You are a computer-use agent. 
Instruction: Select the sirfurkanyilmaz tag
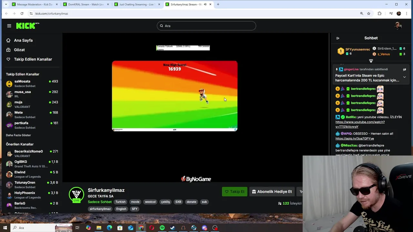[100, 209]
